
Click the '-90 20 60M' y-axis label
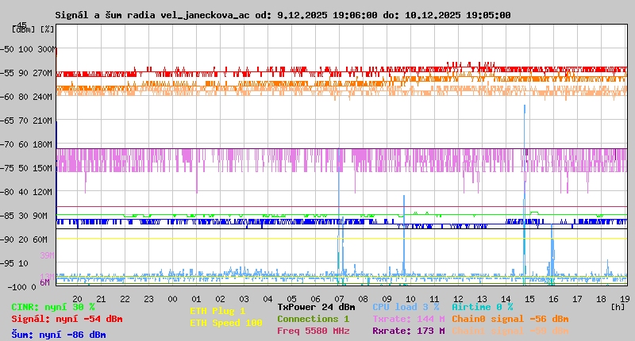pos(25,239)
